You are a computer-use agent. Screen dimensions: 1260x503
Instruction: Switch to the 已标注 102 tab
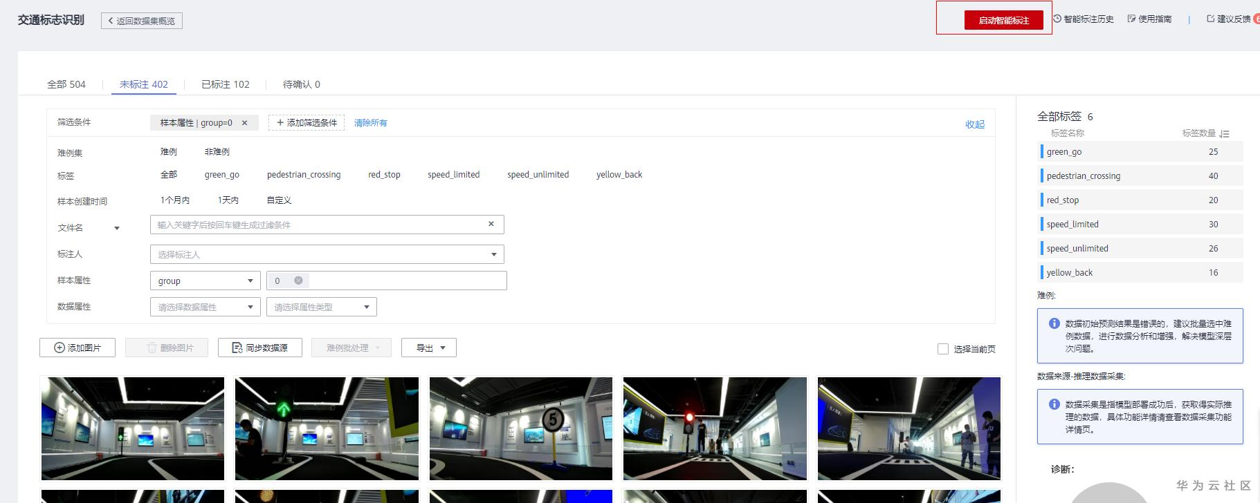coord(226,84)
